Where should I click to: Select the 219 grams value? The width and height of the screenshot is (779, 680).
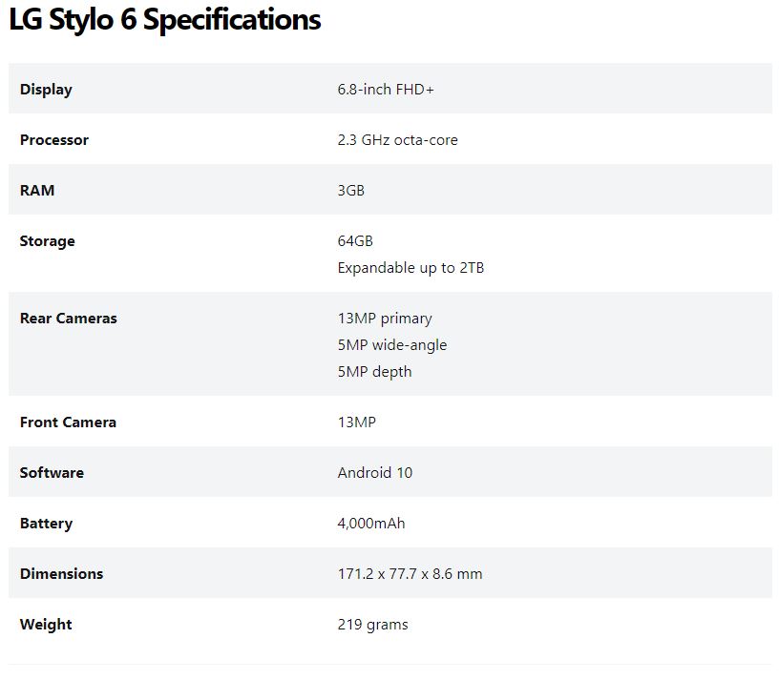(373, 625)
